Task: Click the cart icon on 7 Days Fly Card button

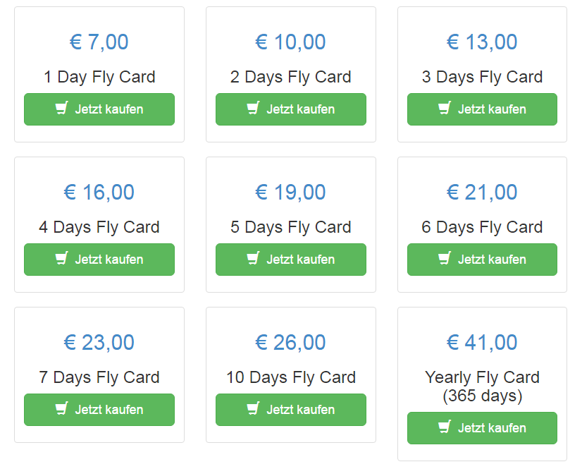Action: pos(63,410)
